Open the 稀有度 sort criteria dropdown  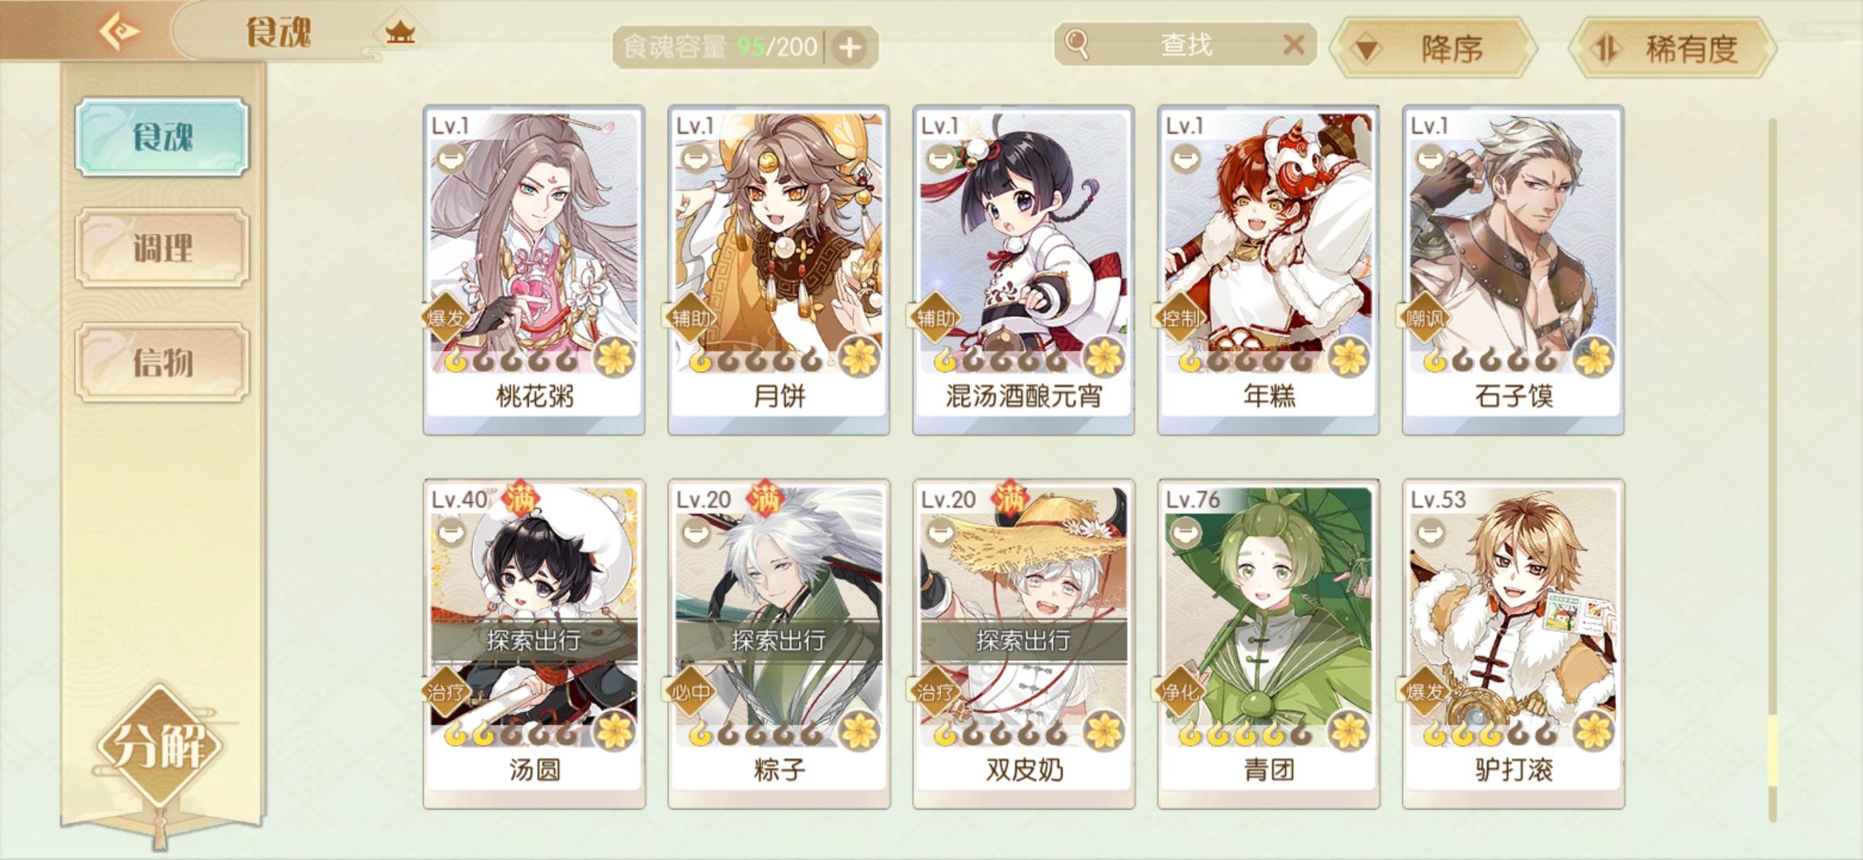(x=1673, y=49)
